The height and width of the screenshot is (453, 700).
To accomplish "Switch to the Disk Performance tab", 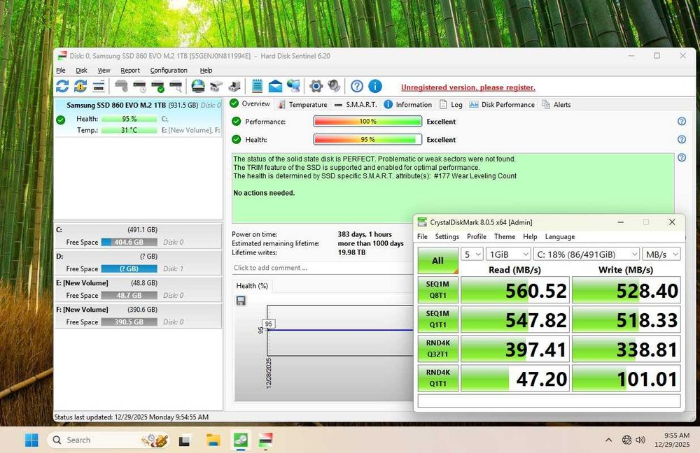I will (x=502, y=104).
